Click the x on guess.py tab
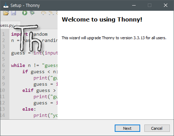Image resolution: width=174 pixels, height=136 pixels. click(x=17, y=25)
